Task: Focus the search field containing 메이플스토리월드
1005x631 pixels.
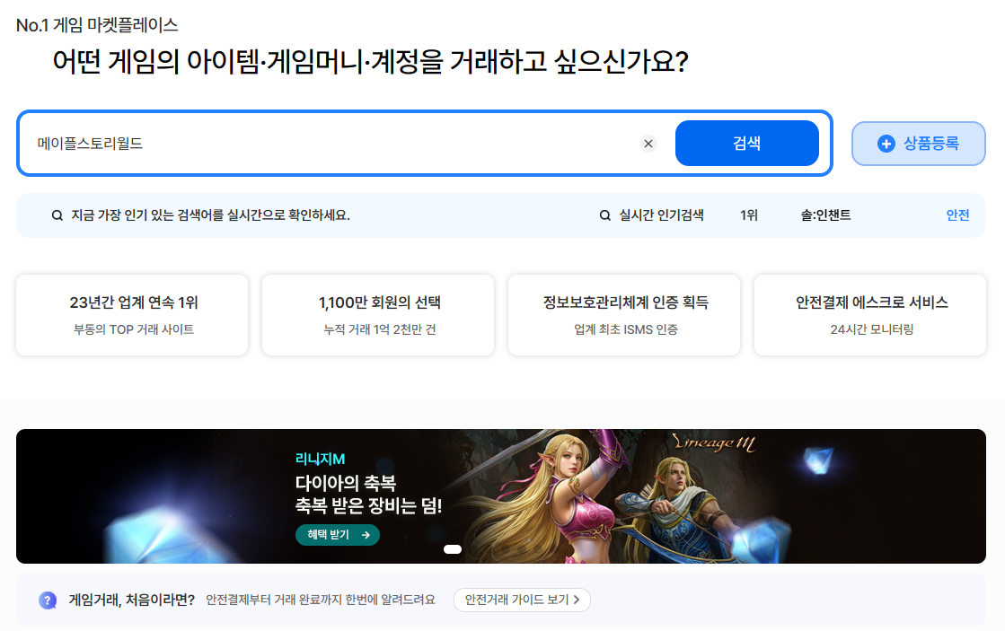Action: coord(333,144)
